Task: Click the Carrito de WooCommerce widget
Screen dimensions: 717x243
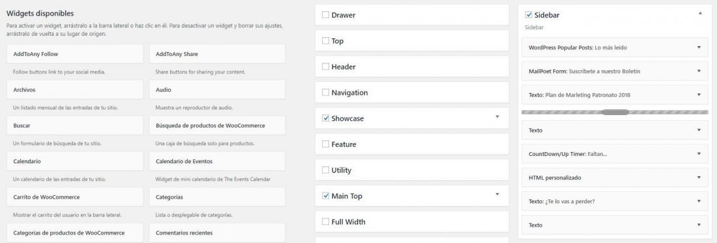Action: point(75,197)
